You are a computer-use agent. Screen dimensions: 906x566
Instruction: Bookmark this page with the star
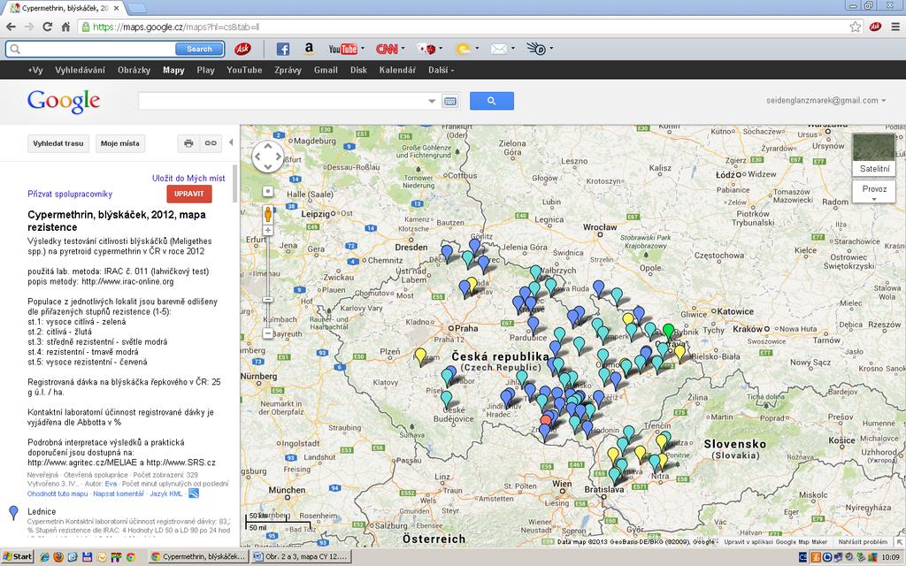pyautogui.click(x=856, y=27)
